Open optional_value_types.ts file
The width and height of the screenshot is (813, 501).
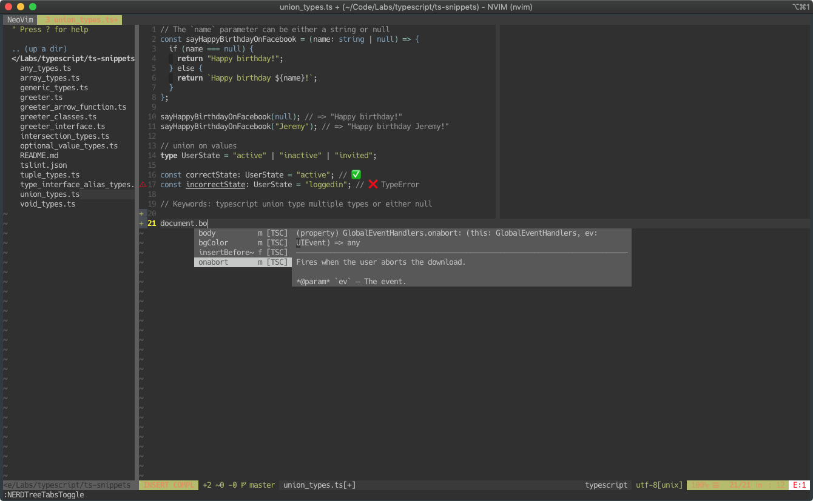click(69, 146)
